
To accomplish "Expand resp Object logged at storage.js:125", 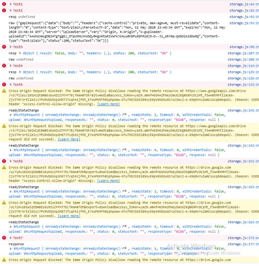I will coord(20,72).
